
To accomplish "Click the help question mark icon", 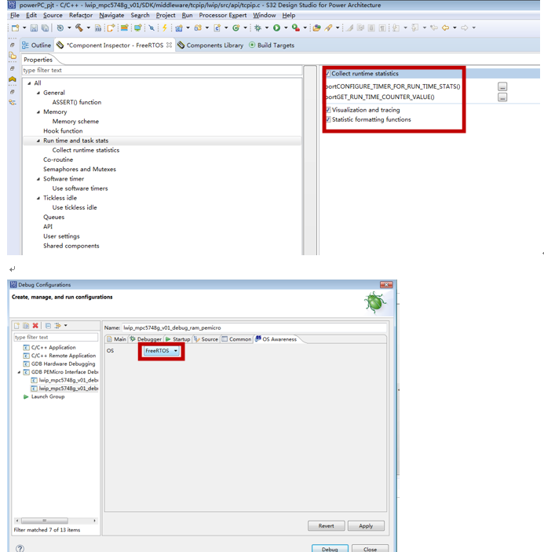I will (x=20, y=548).
